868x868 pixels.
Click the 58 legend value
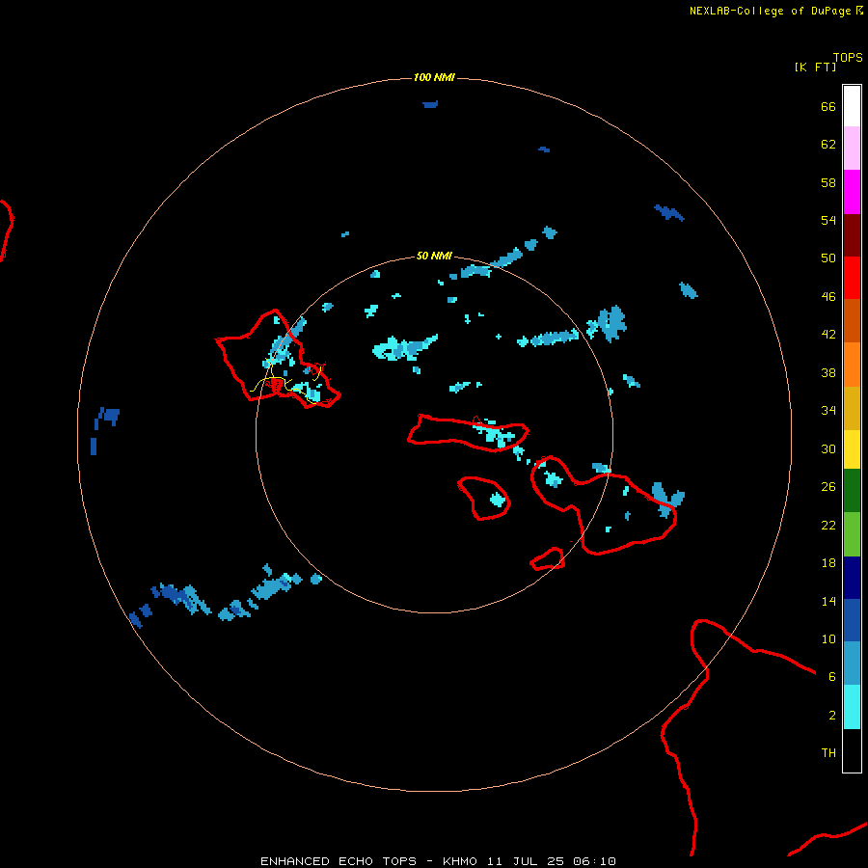point(828,182)
